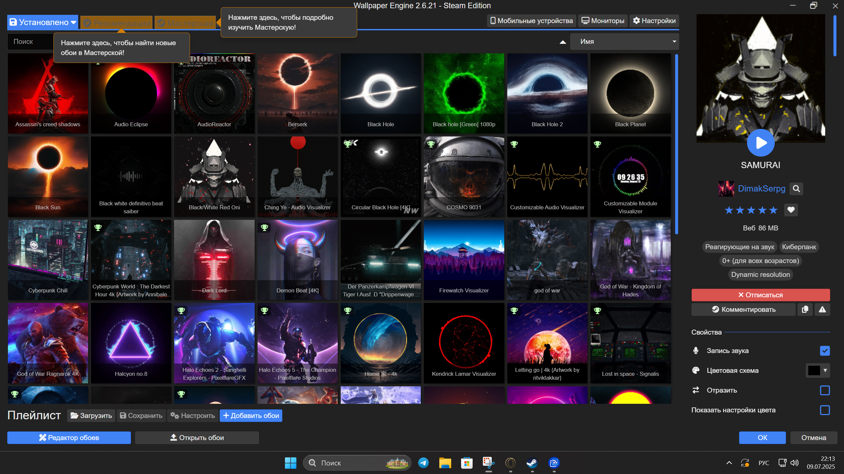This screenshot has width=844, height=474.
Task: Click the color scheme palette icon
Action: 696,370
